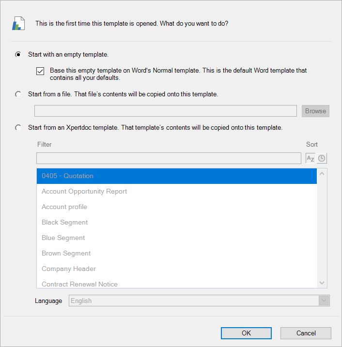Click the alphabetical A-Z sort icon

[311, 158]
